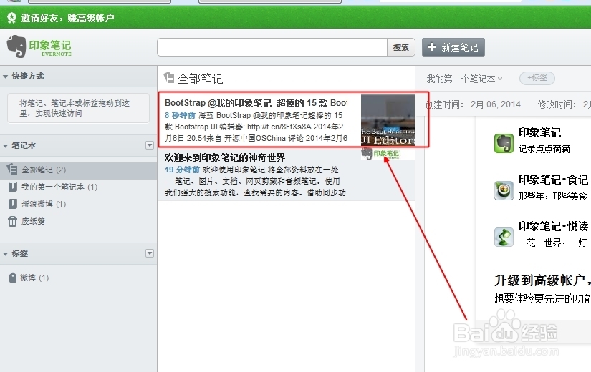Click the 19 分钟前 timestamp
This screenshot has width=591, height=372.
[182, 170]
